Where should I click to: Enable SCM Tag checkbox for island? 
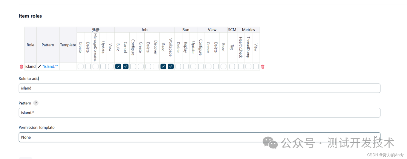[232, 66]
